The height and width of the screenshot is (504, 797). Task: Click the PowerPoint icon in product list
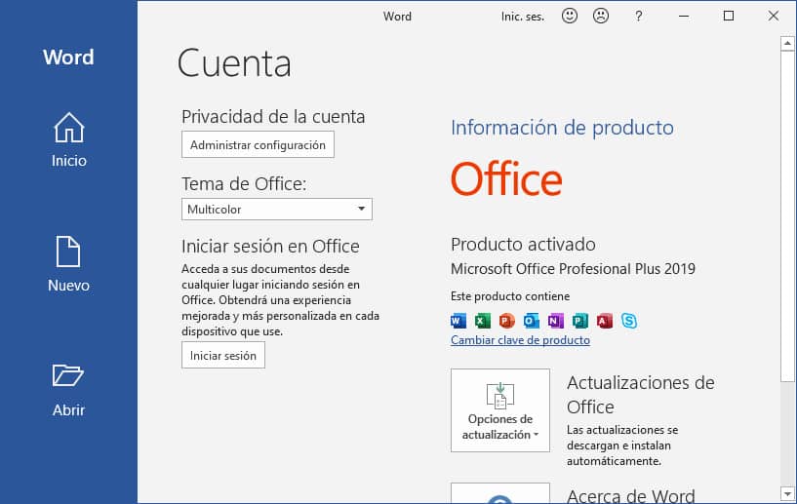506,320
